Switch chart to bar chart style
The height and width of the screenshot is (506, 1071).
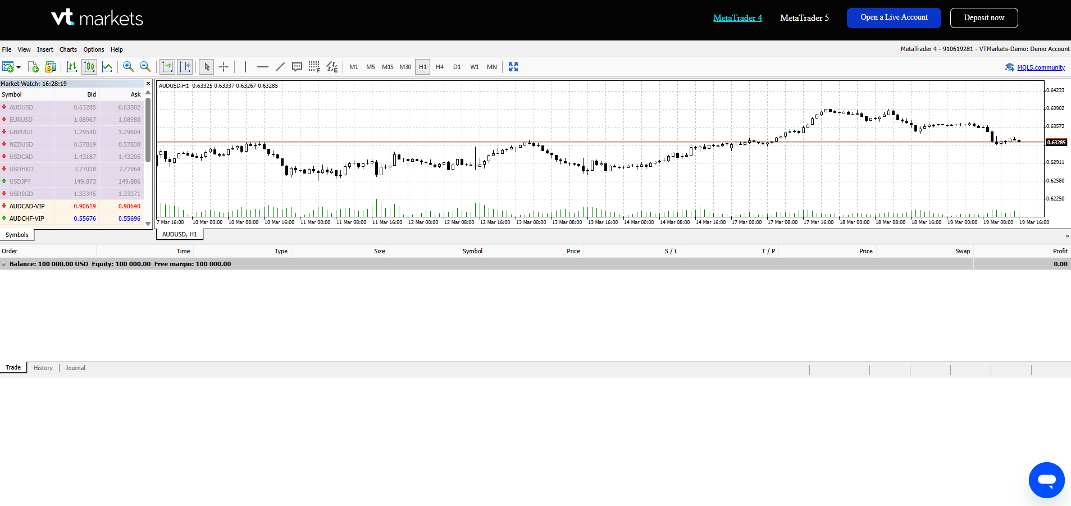click(72, 67)
